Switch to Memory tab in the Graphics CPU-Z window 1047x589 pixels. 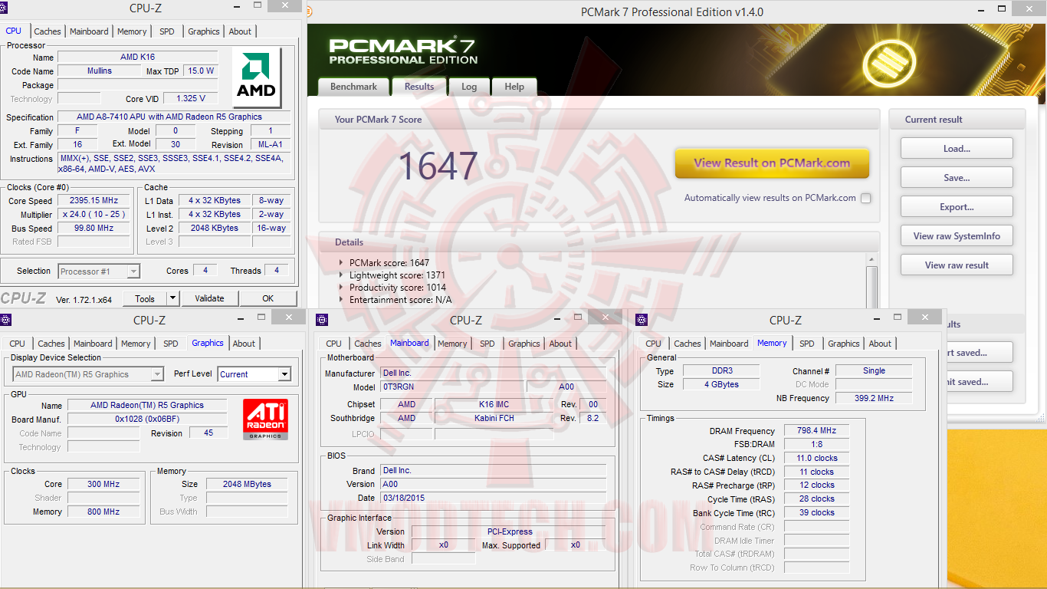pyautogui.click(x=136, y=344)
